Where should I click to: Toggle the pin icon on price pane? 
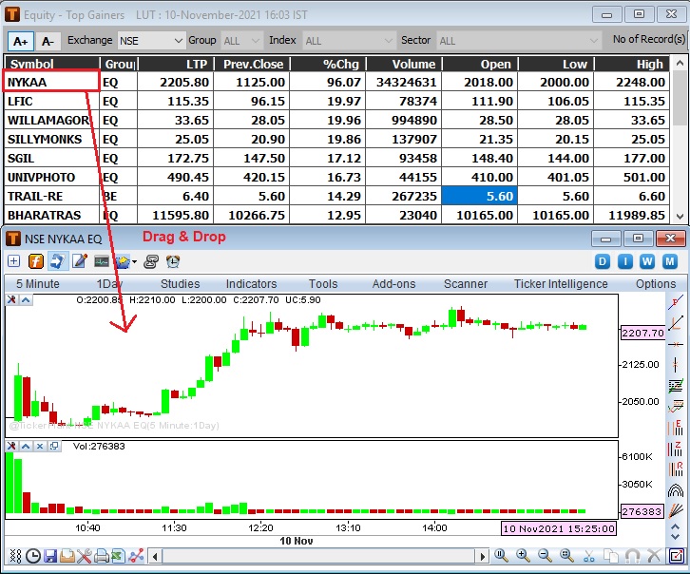point(12,300)
